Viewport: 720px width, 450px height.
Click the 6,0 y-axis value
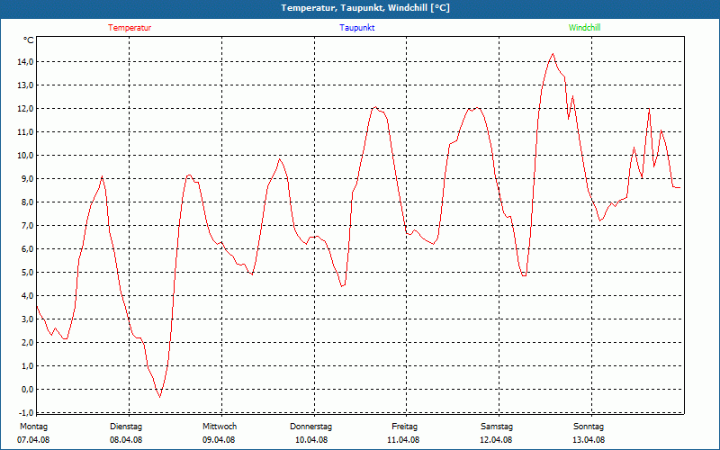point(27,249)
